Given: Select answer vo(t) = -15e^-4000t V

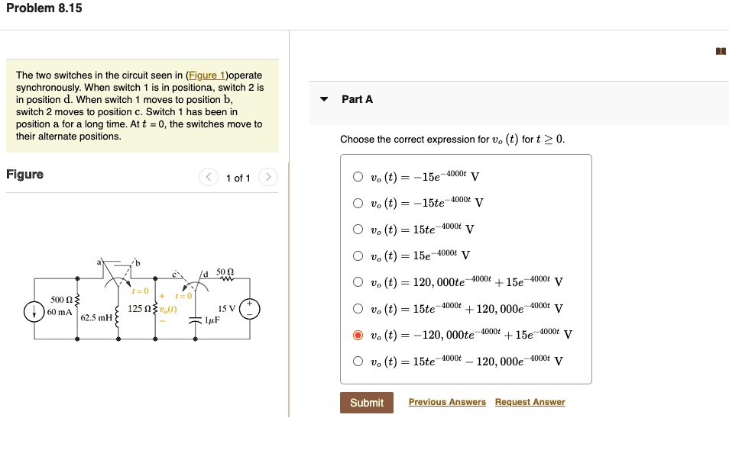Looking at the screenshot, I should 358,176.
